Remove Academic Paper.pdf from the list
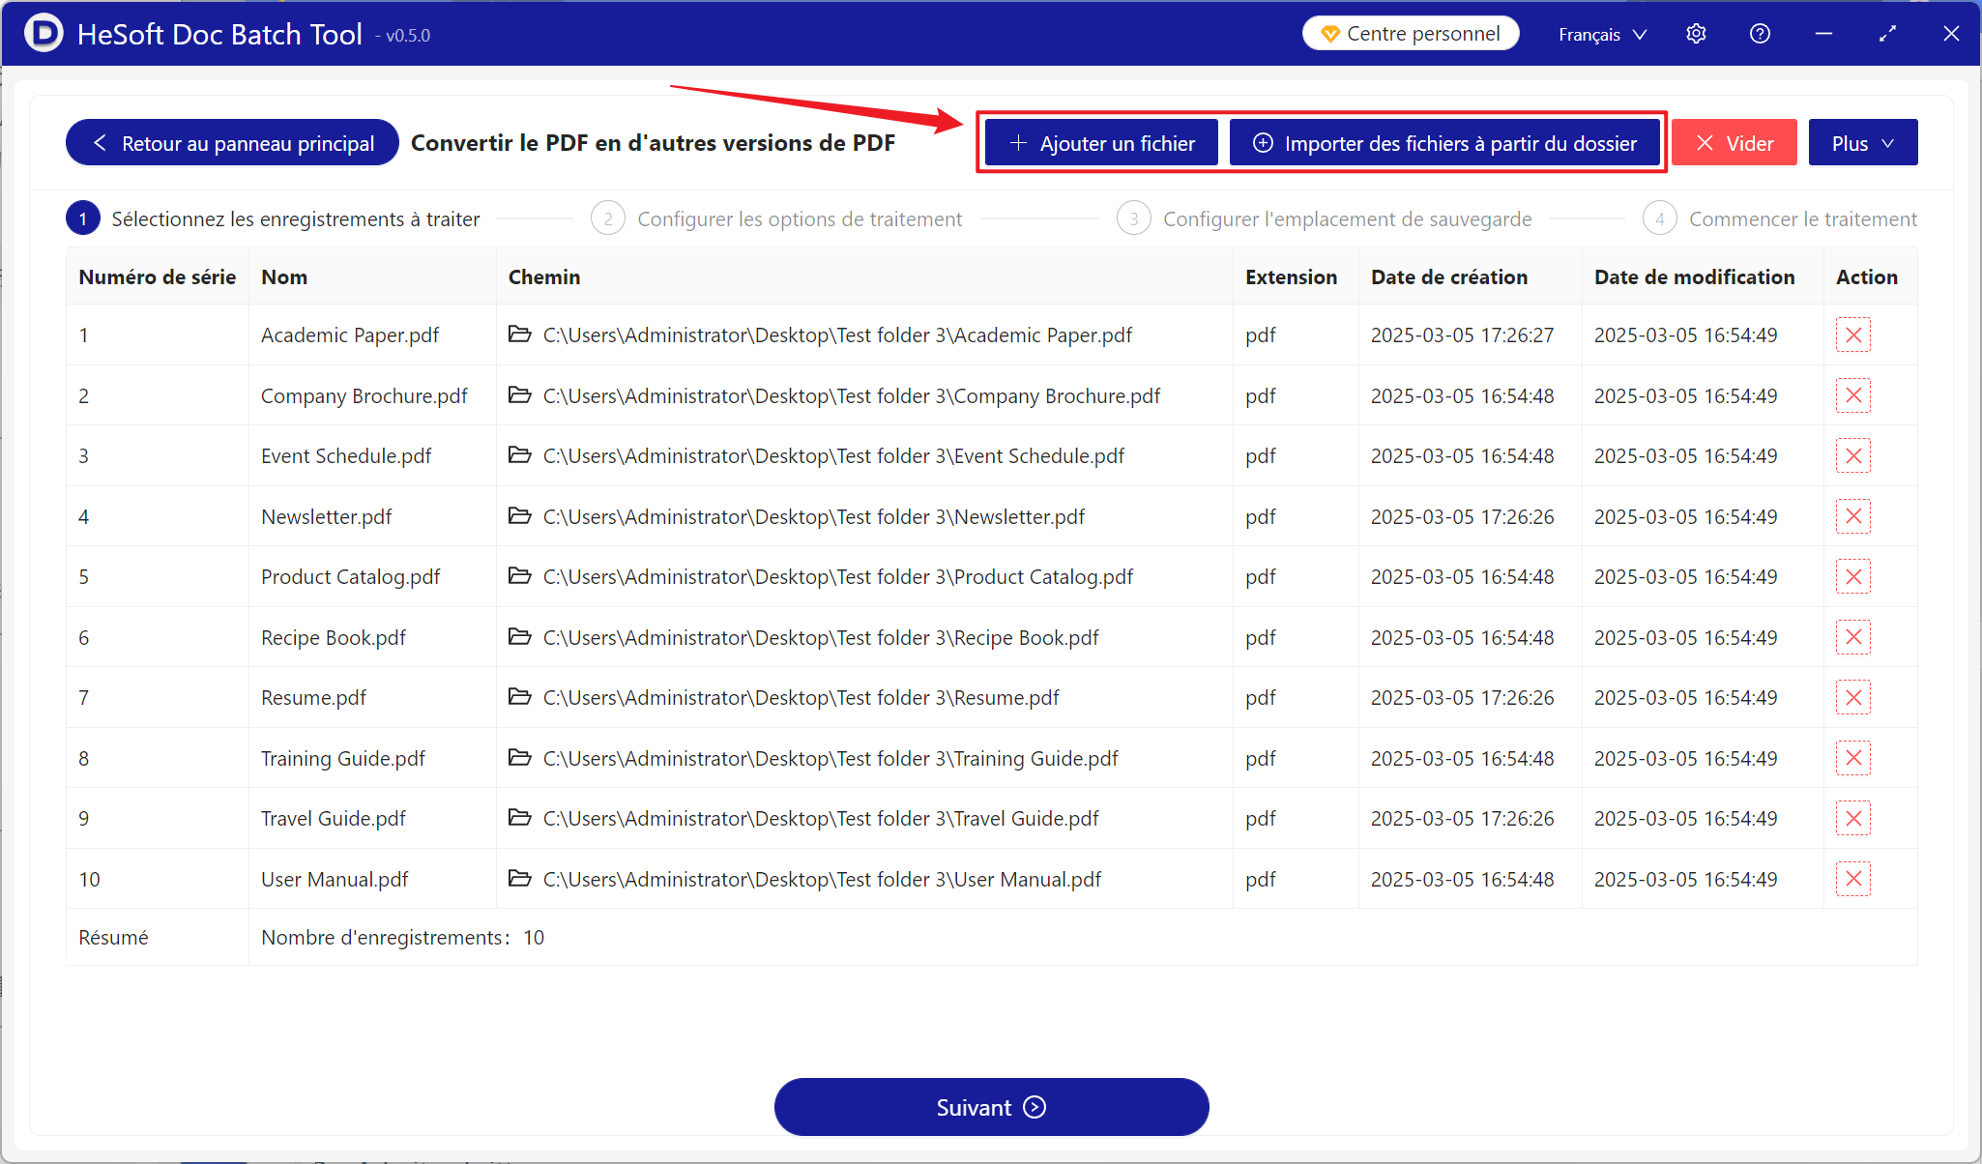This screenshot has height=1164, width=1982. click(1852, 335)
